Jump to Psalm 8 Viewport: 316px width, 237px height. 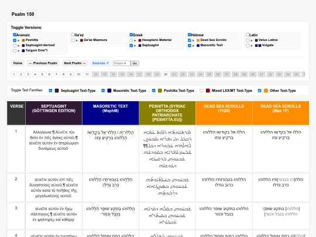click(x=63, y=74)
